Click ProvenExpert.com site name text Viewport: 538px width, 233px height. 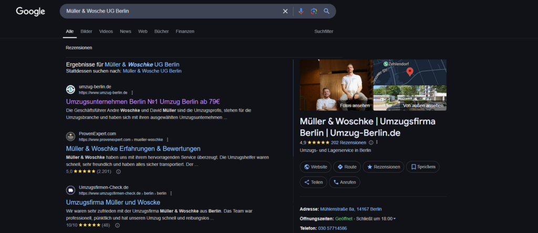(97, 134)
